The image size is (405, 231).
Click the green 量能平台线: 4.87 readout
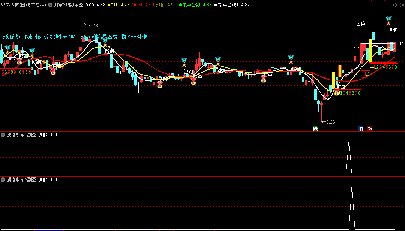coord(195,5)
